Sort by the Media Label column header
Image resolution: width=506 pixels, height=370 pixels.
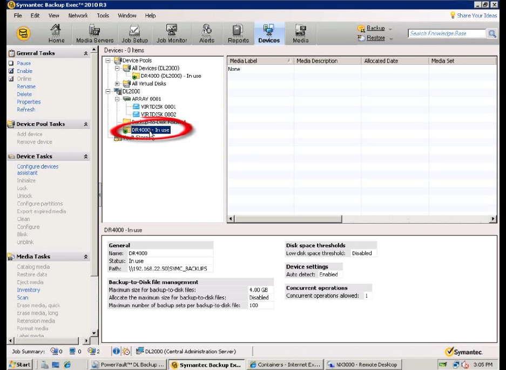pos(260,60)
